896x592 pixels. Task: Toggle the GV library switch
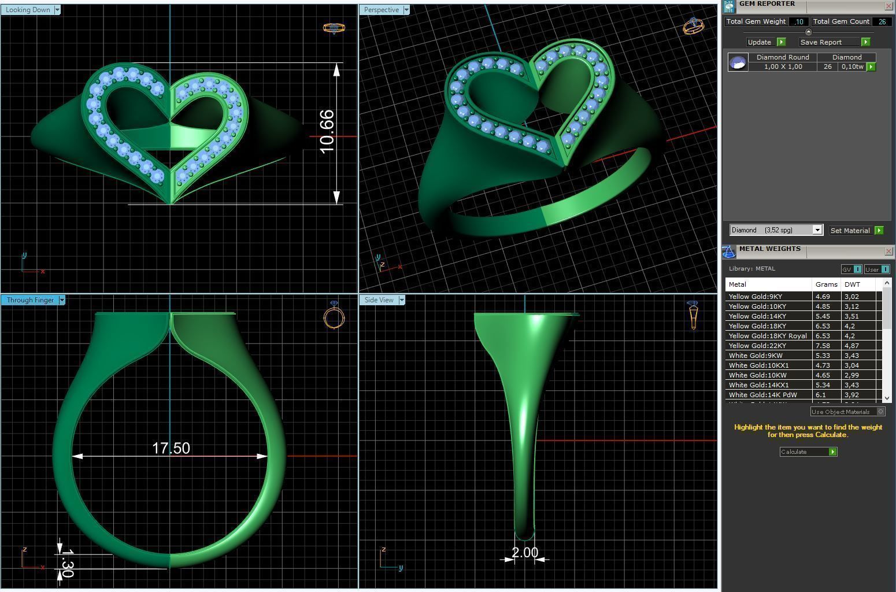click(x=852, y=269)
